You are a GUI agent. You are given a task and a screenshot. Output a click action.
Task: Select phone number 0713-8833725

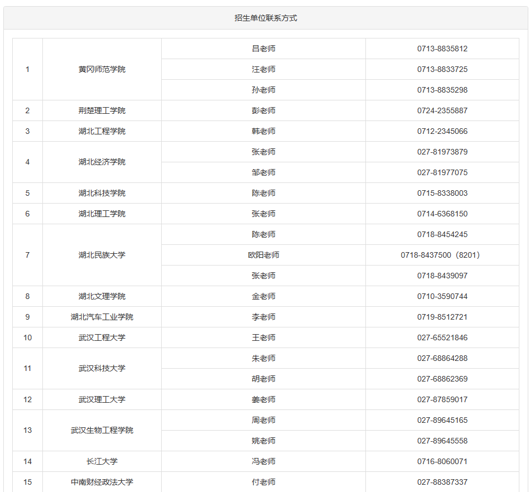click(442, 69)
